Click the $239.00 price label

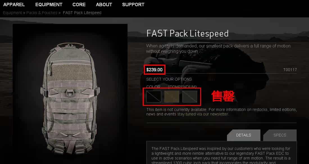click(x=154, y=70)
